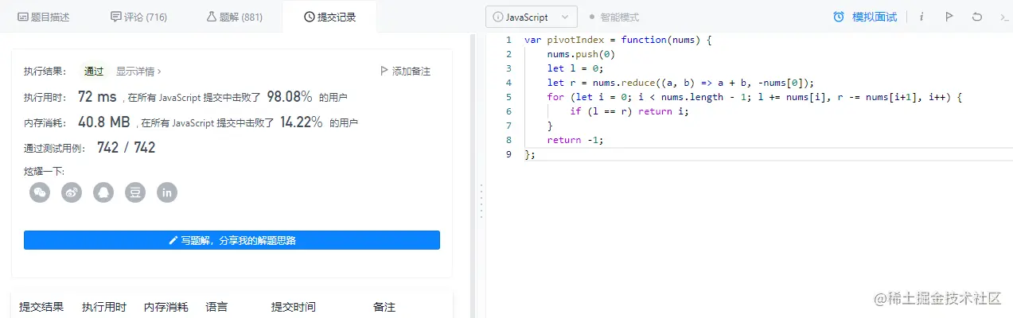Click the 炫耀一下 label
Screen dimensions: 1013x318
pos(44,171)
